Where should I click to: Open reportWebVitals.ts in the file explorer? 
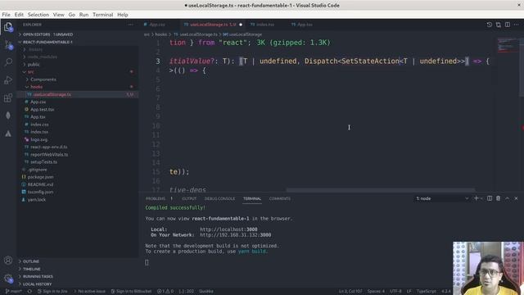point(49,155)
